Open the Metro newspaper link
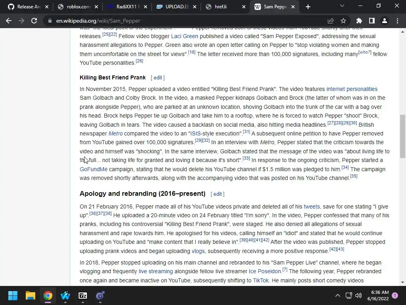The height and width of the screenshot is (305, 406). click(115, 133)
